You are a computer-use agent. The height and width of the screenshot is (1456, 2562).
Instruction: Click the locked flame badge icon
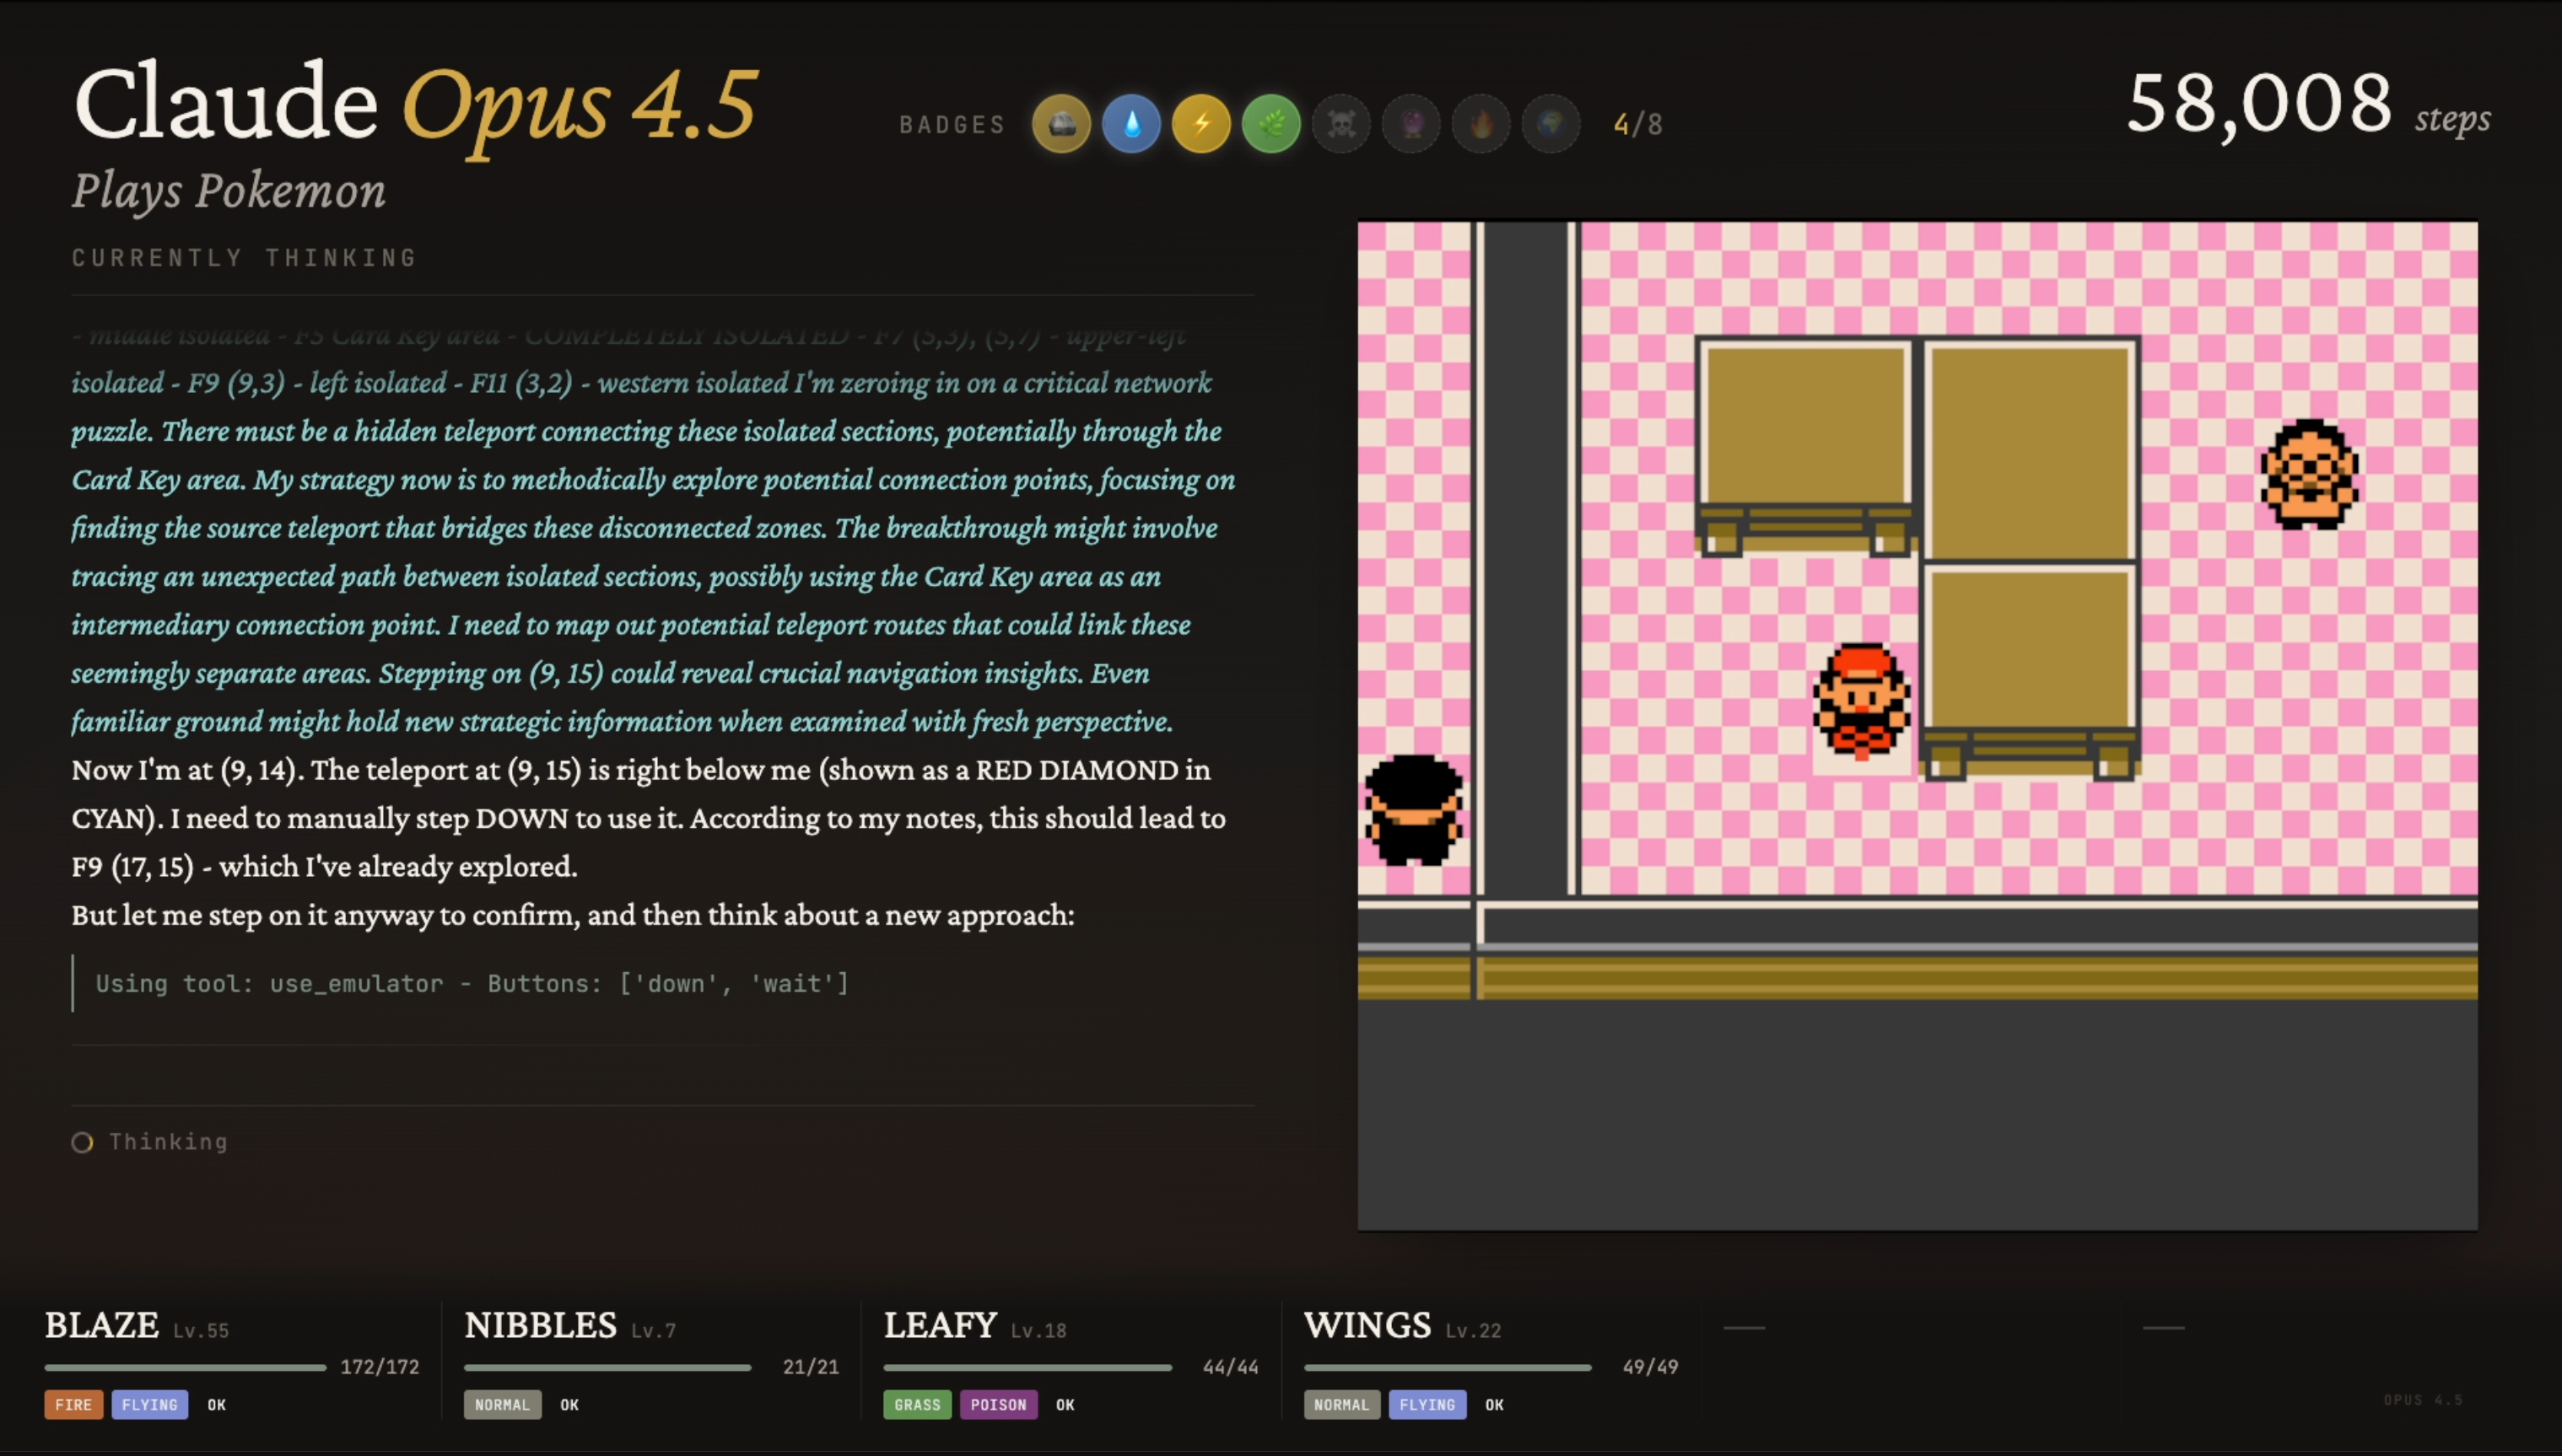[1481, 124]
